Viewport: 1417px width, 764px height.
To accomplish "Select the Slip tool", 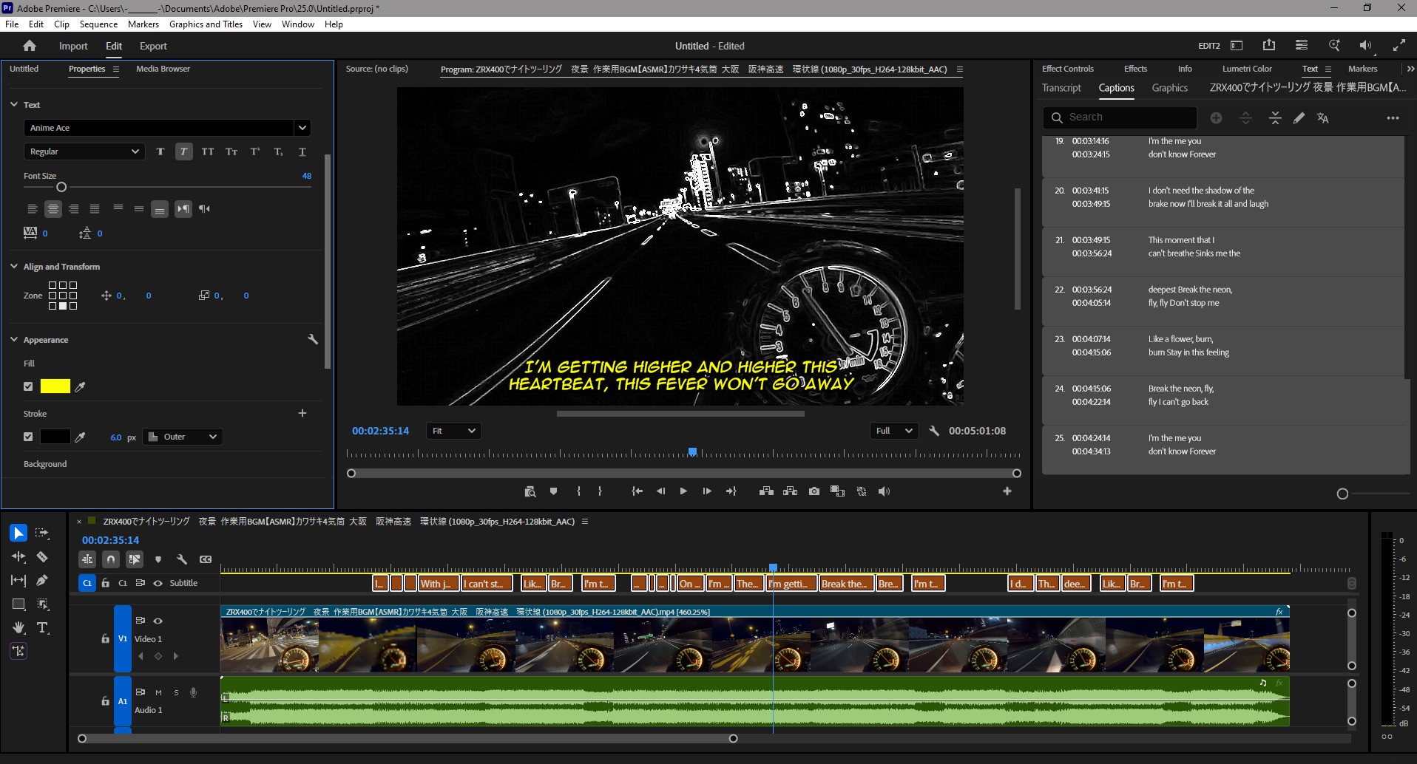I will (x=18, y=581).
